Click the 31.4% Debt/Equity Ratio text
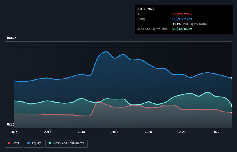 click(x=189, y=24)
